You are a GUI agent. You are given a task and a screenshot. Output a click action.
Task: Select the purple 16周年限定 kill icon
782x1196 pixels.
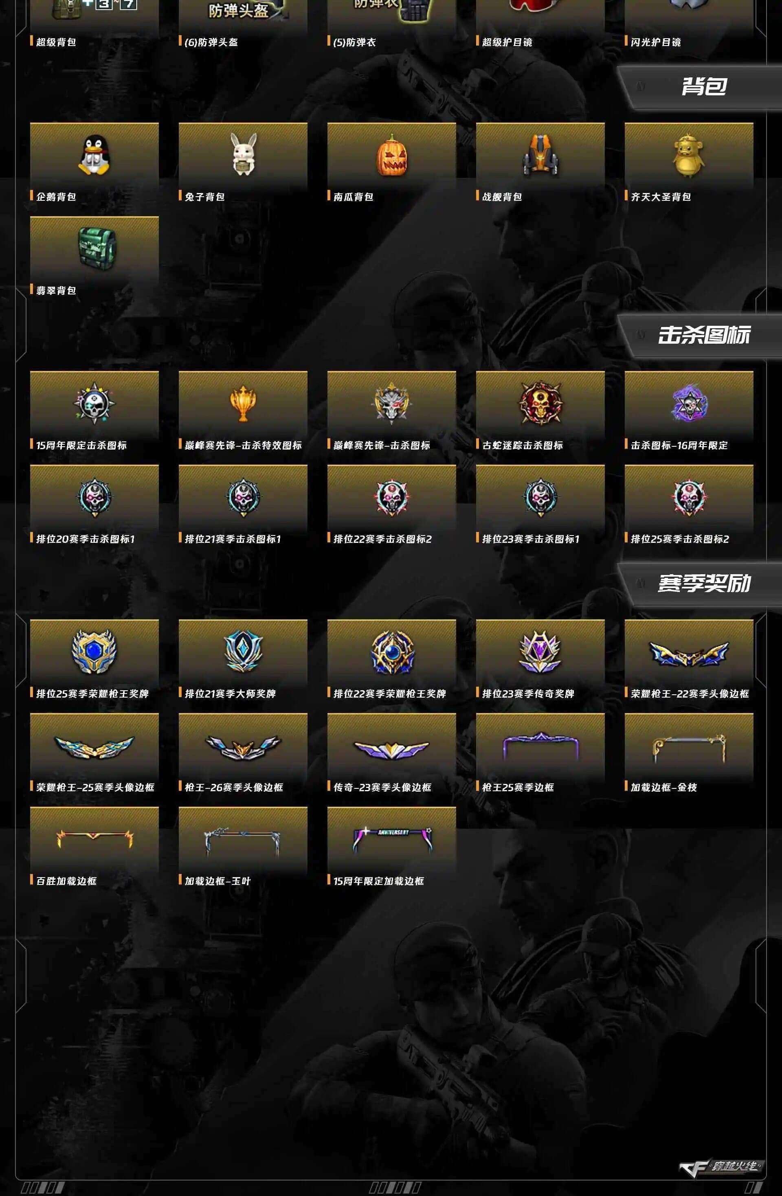689,403
